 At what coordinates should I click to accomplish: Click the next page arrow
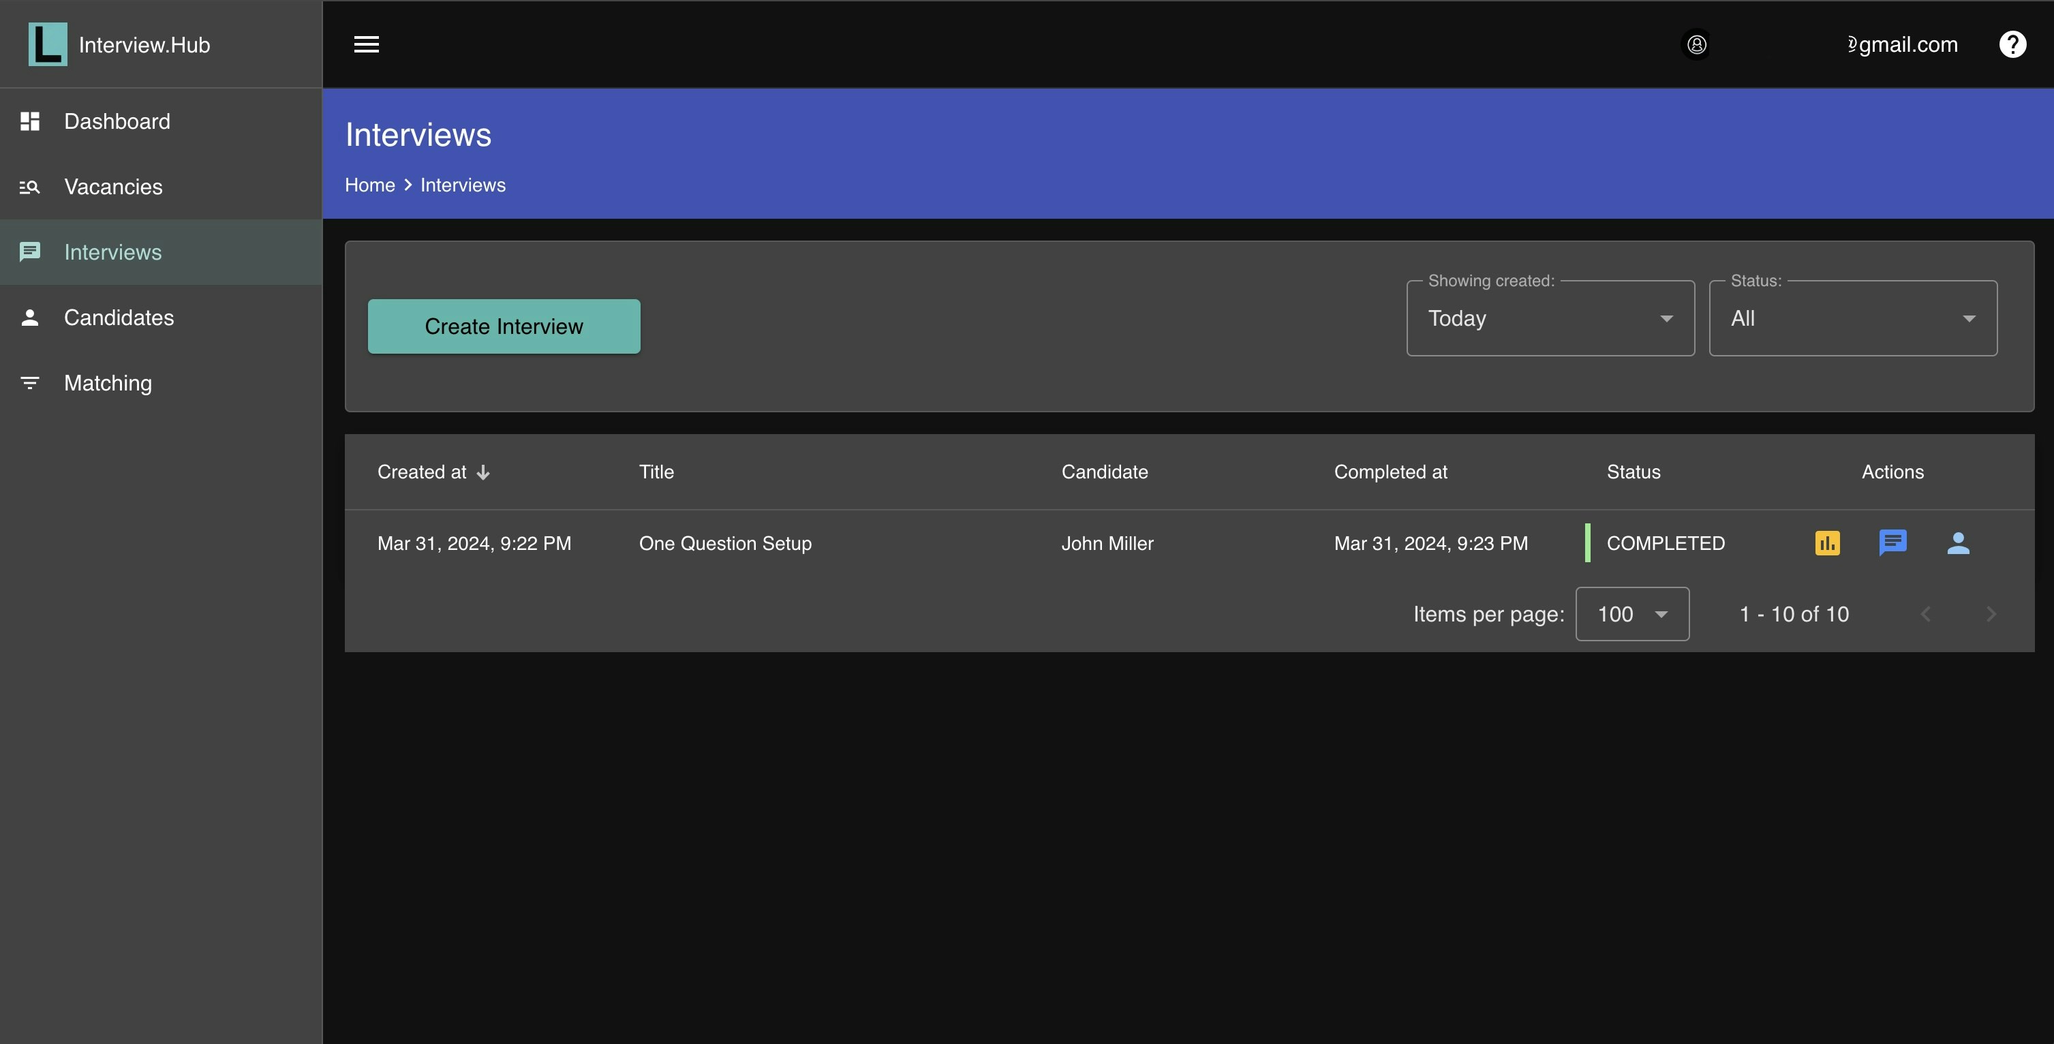(x=1990, y=614)
